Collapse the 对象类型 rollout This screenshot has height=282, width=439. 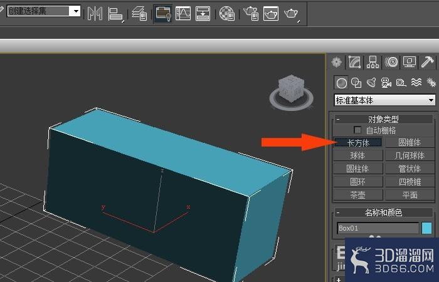click(384, 119)
